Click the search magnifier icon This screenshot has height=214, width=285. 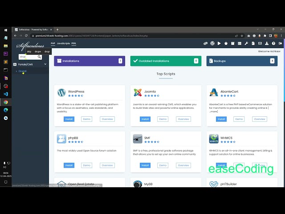point(39,57)
